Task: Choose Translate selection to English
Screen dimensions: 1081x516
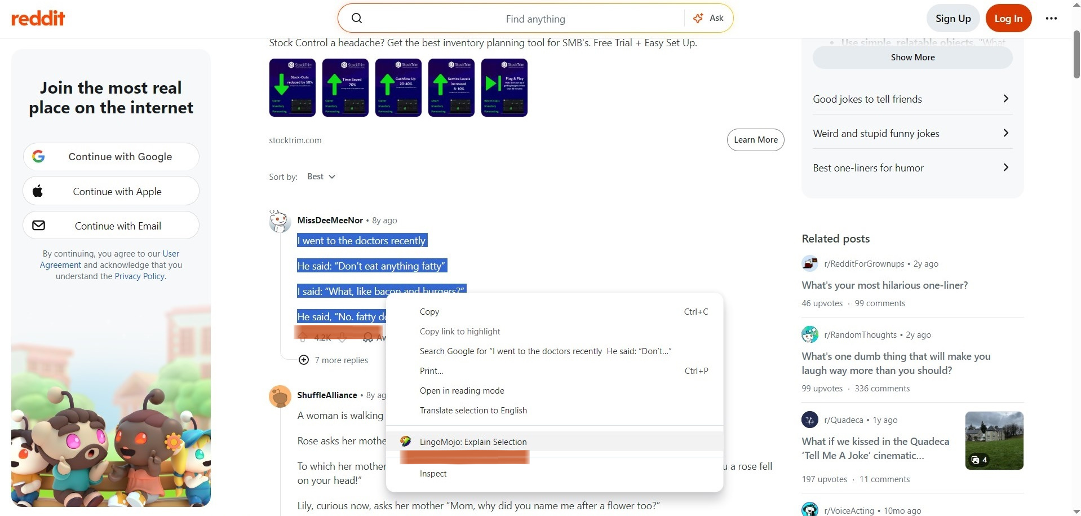Action: [555, 410]
